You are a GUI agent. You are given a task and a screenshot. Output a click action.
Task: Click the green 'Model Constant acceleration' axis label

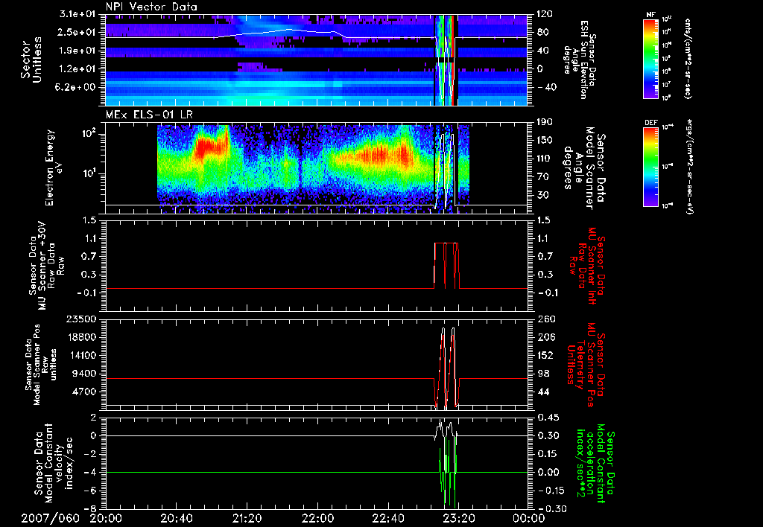[594, 463]
